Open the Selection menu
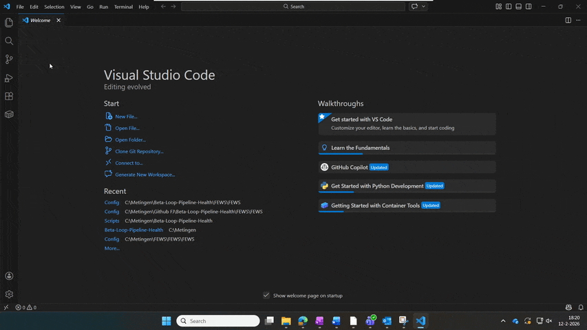This screenshot has width=587, height=330. 54,7
